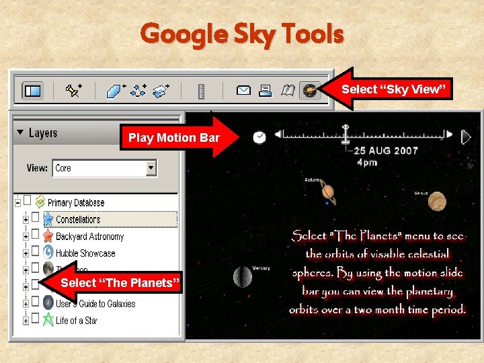
Task: Enable the Life of a Star checkbox
Action: pyautogui.click(x=36, y=318)
